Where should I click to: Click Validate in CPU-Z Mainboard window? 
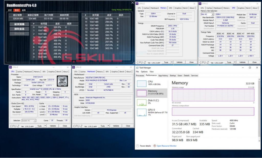pyautogui.click(x=116, y=126)
